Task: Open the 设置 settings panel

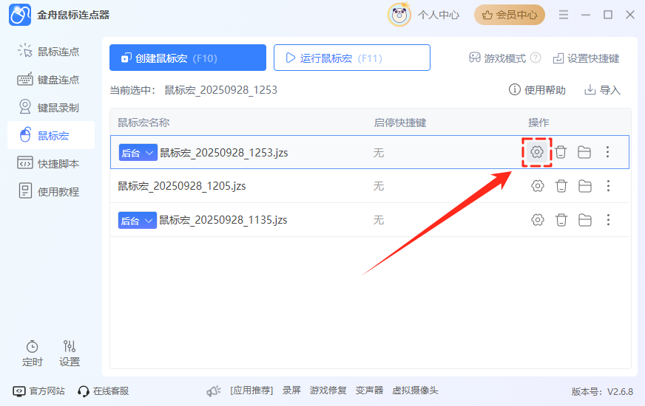Action: pos(69,354)
